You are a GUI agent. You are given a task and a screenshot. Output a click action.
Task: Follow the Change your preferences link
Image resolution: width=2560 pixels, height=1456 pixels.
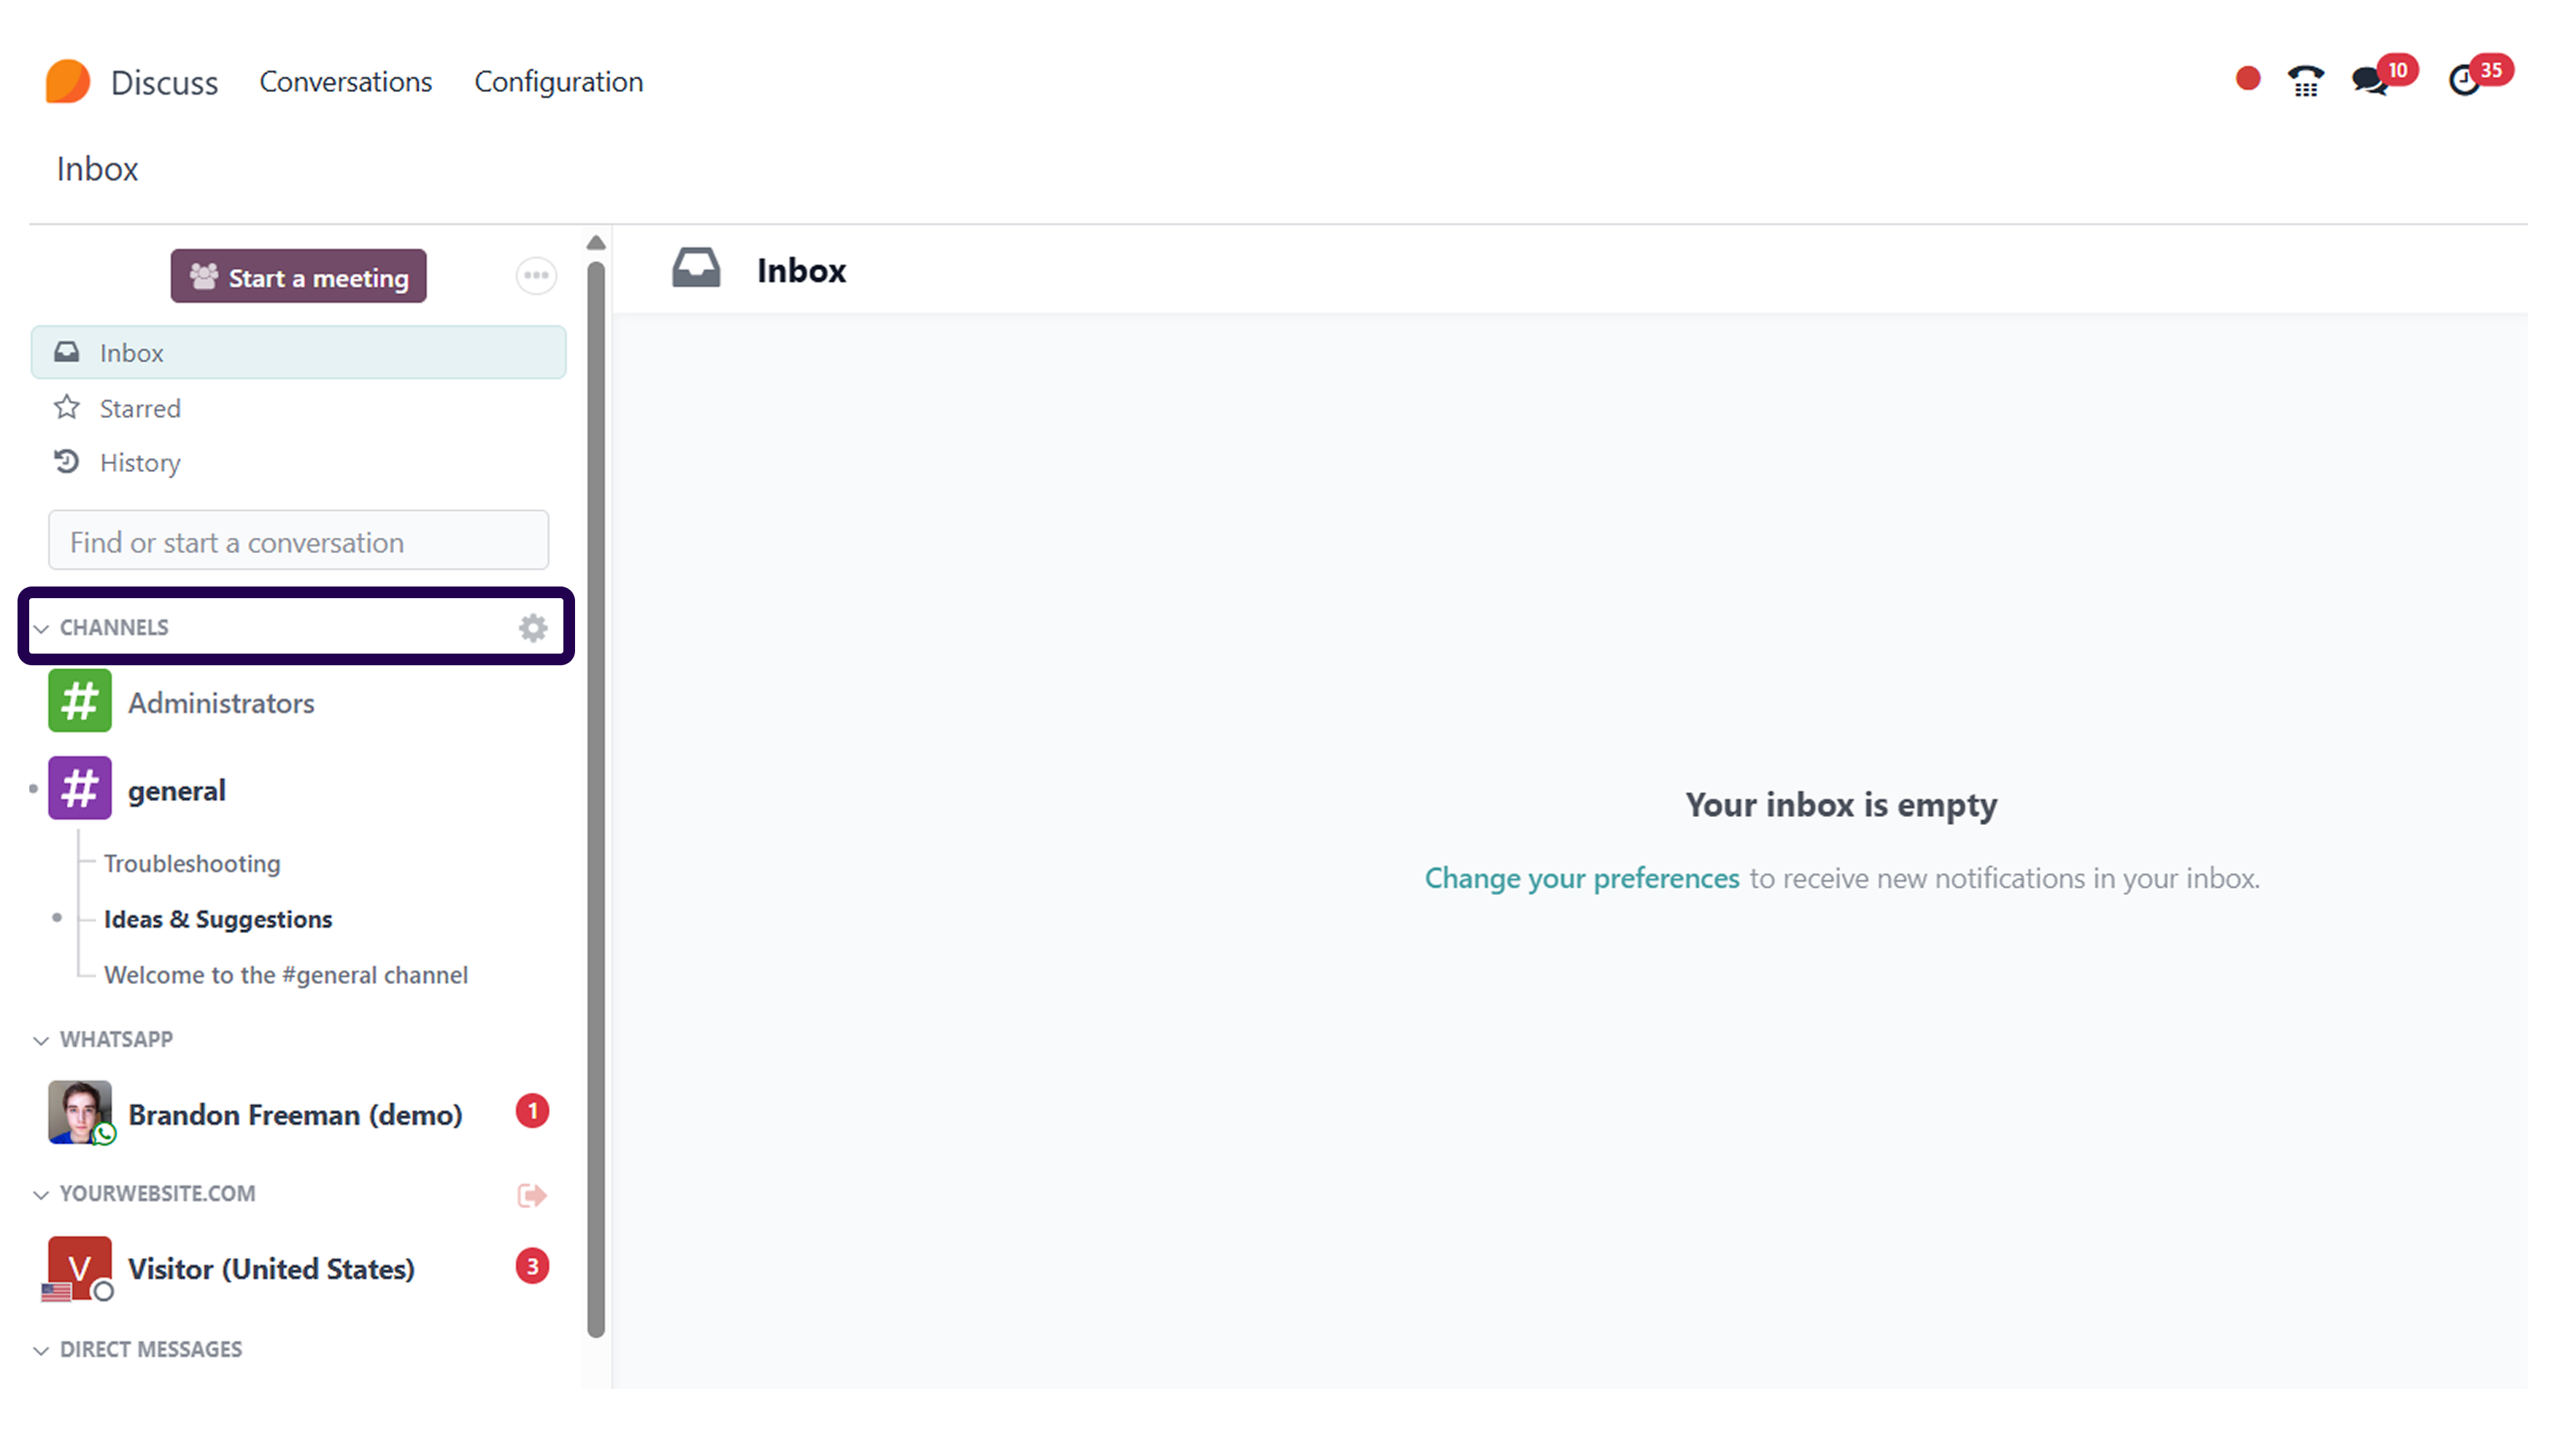(1581, 878)
